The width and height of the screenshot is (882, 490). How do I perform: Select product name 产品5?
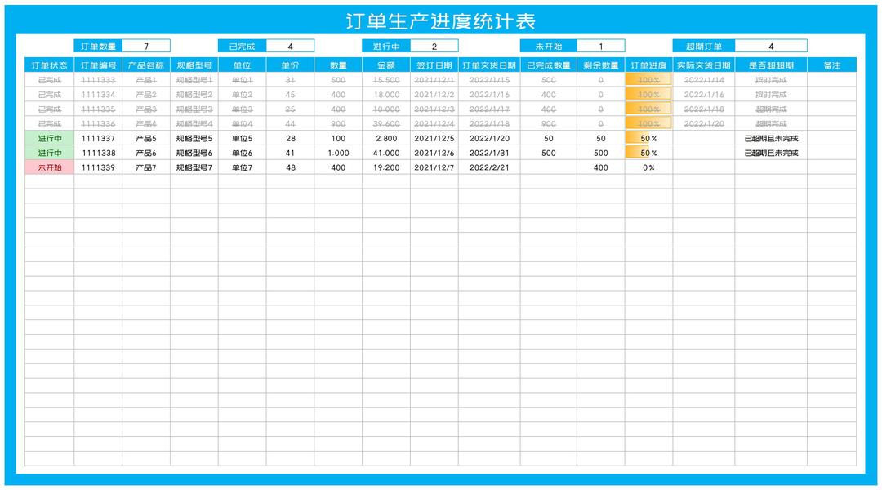[146, 138]
